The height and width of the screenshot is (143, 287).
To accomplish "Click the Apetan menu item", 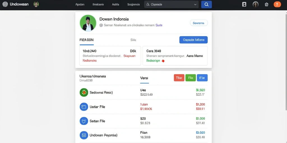I will (x=80, y=4).
